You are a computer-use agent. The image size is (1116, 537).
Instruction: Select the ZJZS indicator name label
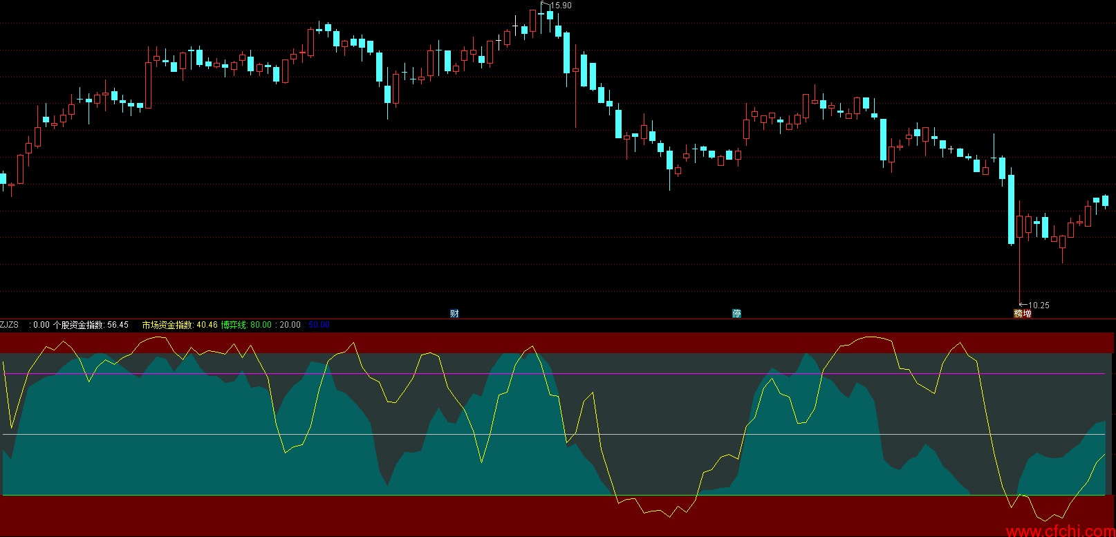(x=10, y=325)
